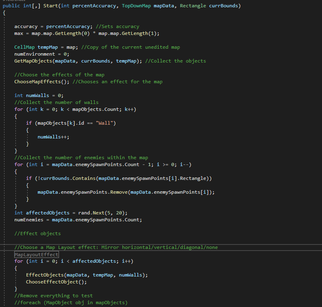Click the //Effect objects comment
Screen dimensions: 322x307
tap(37, 233)
